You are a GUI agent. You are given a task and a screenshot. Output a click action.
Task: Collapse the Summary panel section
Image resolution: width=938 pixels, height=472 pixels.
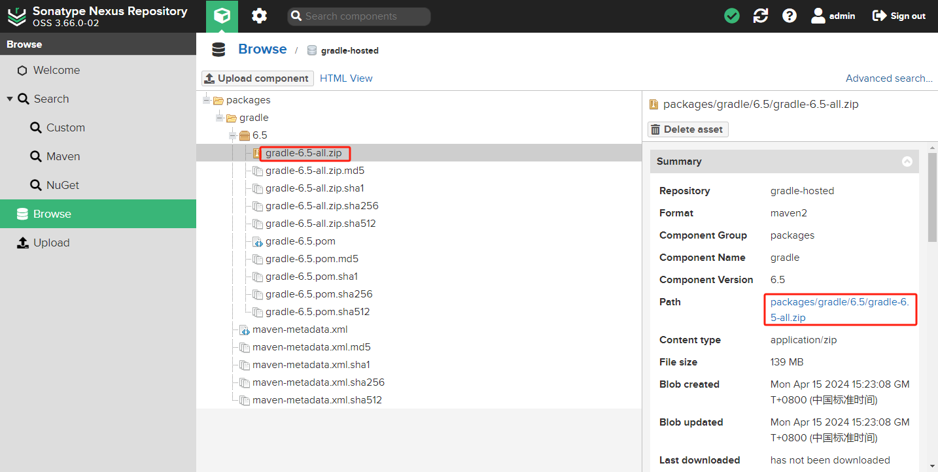point(907,161)
